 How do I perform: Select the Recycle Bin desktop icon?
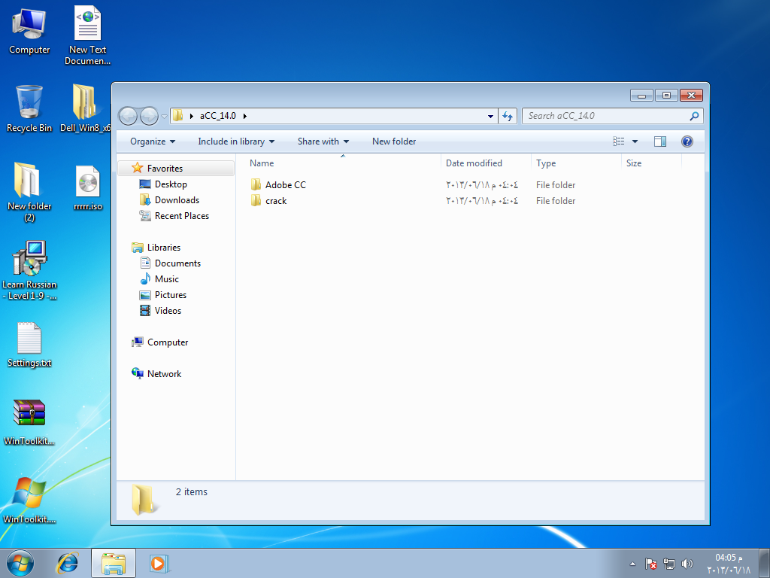29,109
